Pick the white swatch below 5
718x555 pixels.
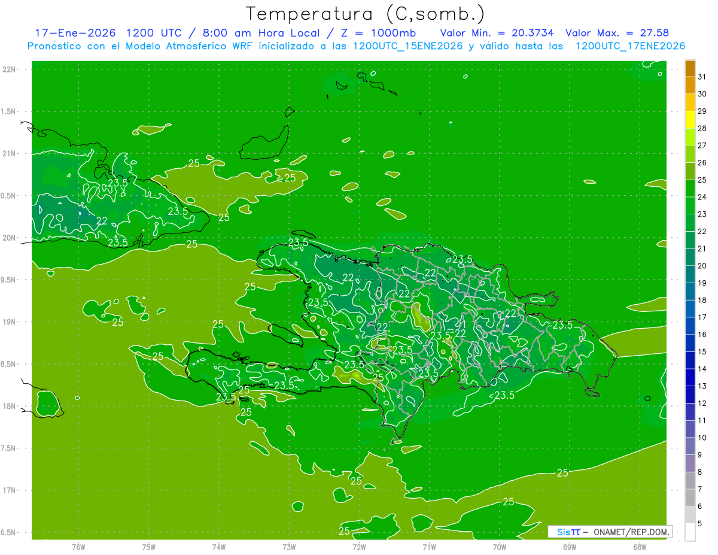(690, 532)
